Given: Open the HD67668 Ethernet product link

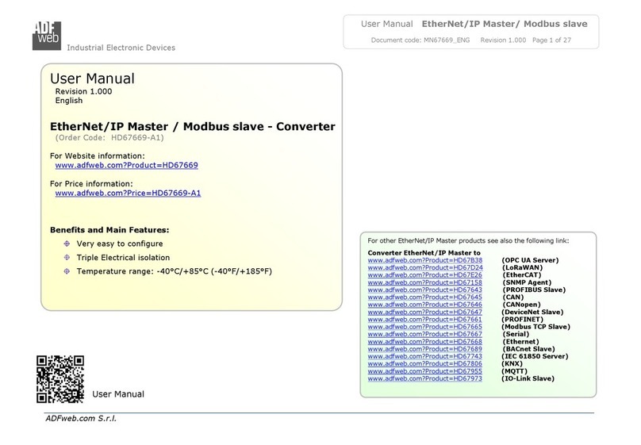Looking at the screenshot, I should 424,342.
